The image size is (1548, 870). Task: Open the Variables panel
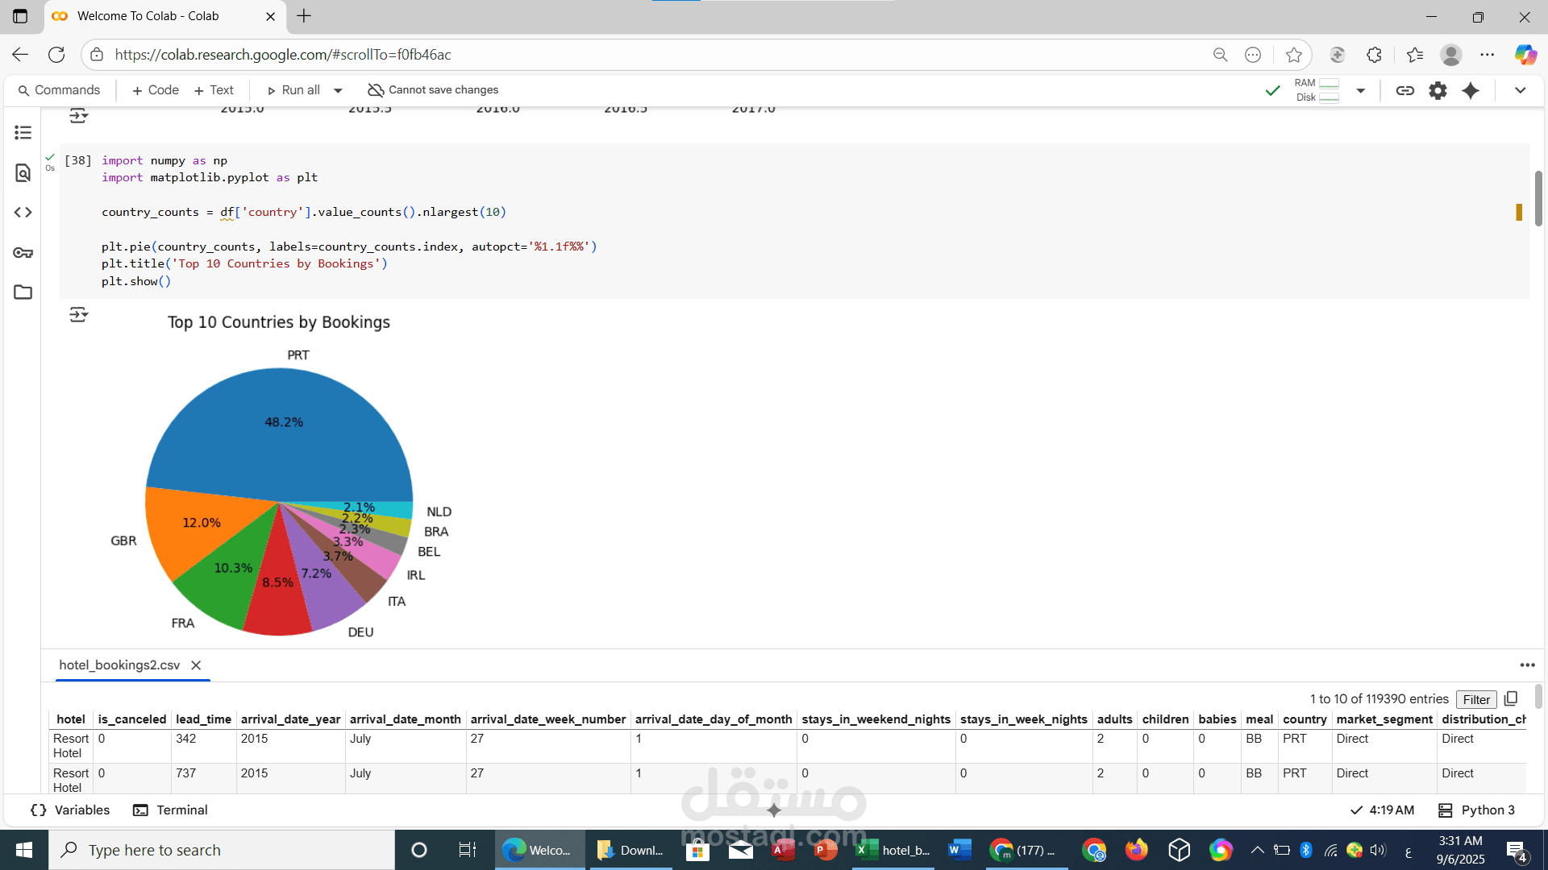(x=70, y=810)
